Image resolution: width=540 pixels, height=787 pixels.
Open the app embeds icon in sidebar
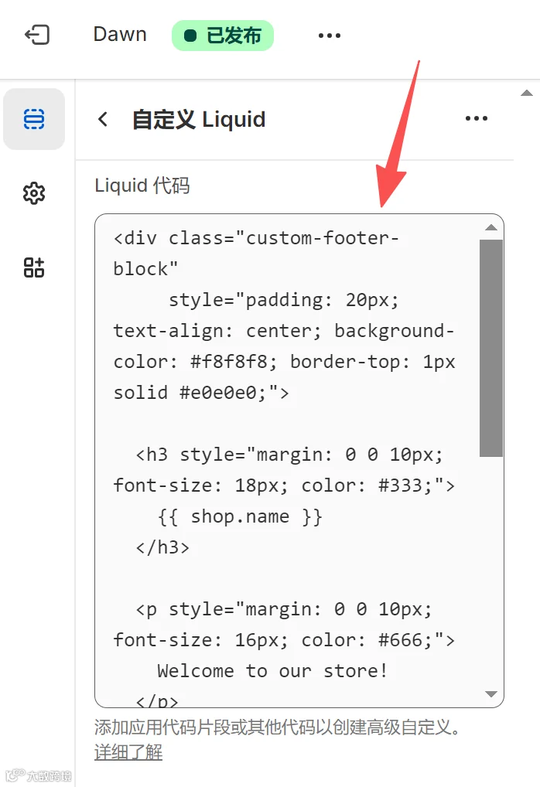(x=34, y=267)
